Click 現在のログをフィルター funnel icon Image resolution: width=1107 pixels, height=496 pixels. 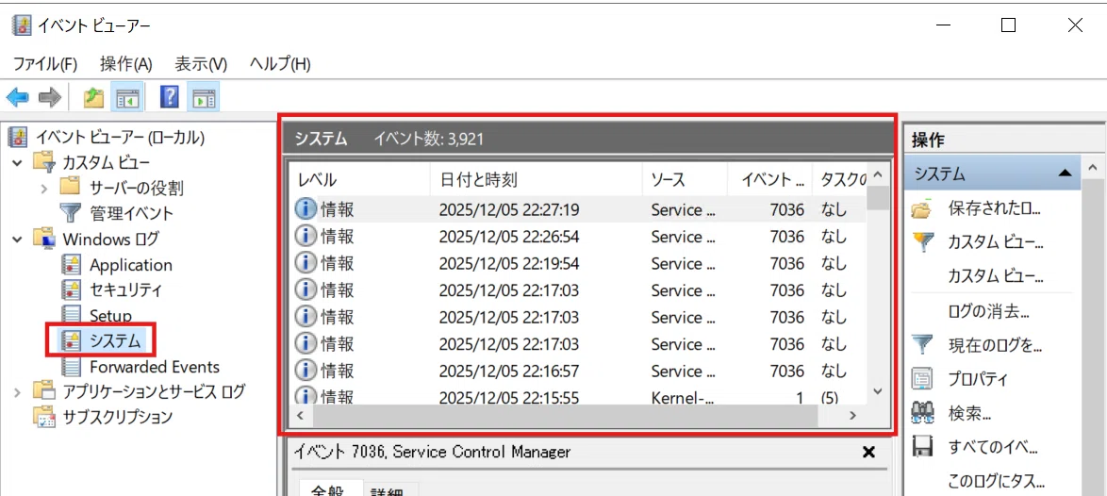(923, 344)
